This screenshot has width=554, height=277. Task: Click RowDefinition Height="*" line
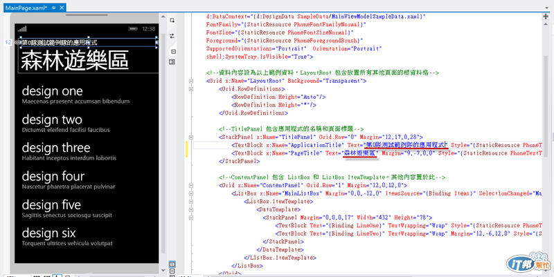point(274,105)
